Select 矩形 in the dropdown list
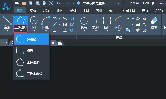This screenshot has width=166, height=99. [x=32, y=51]
